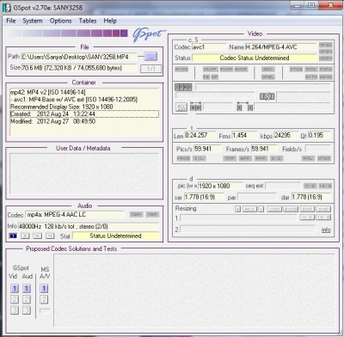This screenshot has height=337, width=344.
Task: Click the kbps field '24295'
Action: pos(286,135)
